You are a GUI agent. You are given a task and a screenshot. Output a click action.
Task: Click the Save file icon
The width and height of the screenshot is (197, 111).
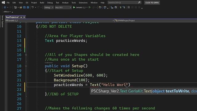tap(24, 7)
